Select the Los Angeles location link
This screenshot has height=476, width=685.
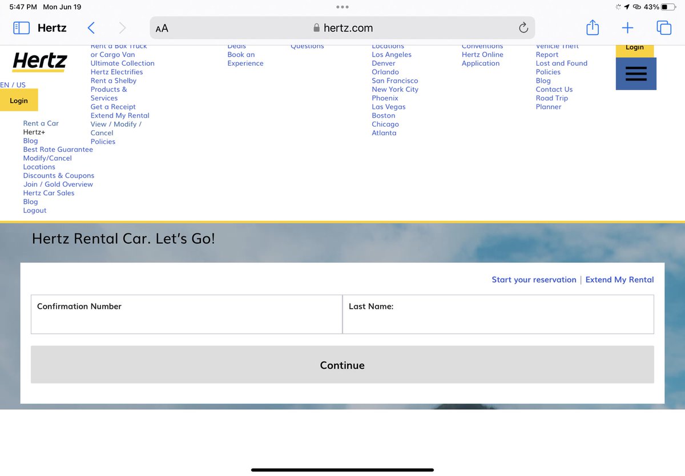[392, 55]
